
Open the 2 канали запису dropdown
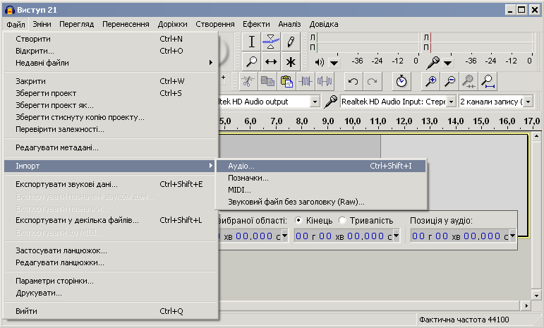coord(528,102)
